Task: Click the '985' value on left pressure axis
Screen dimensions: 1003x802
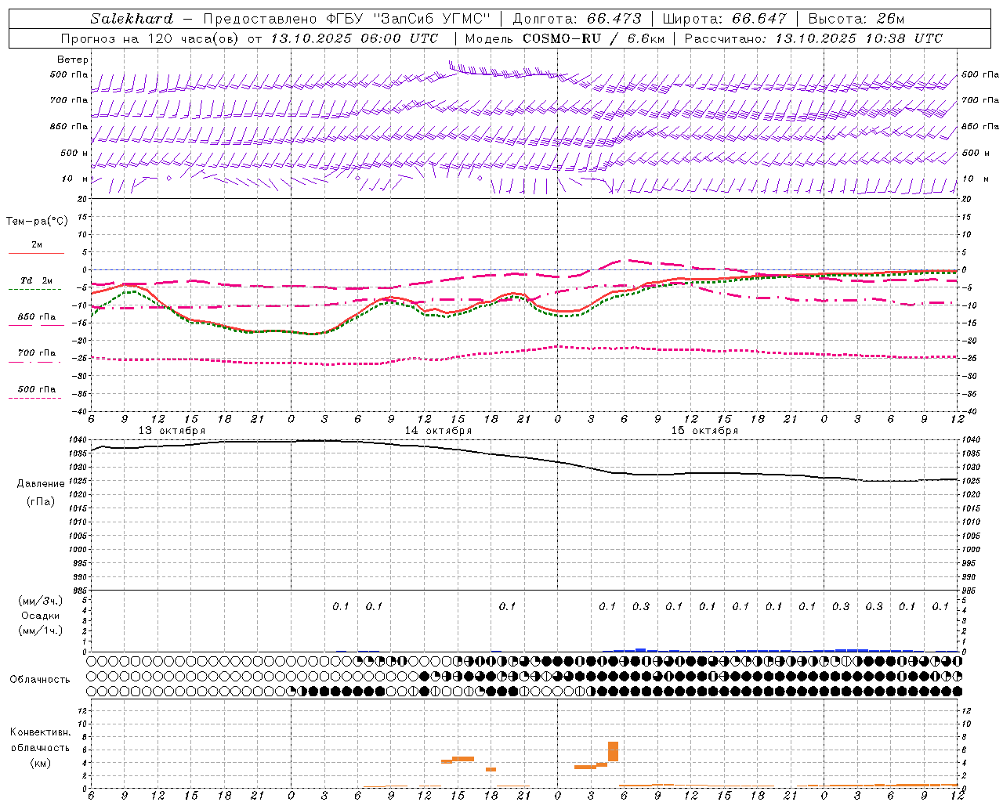Action: tap(81, 591)
